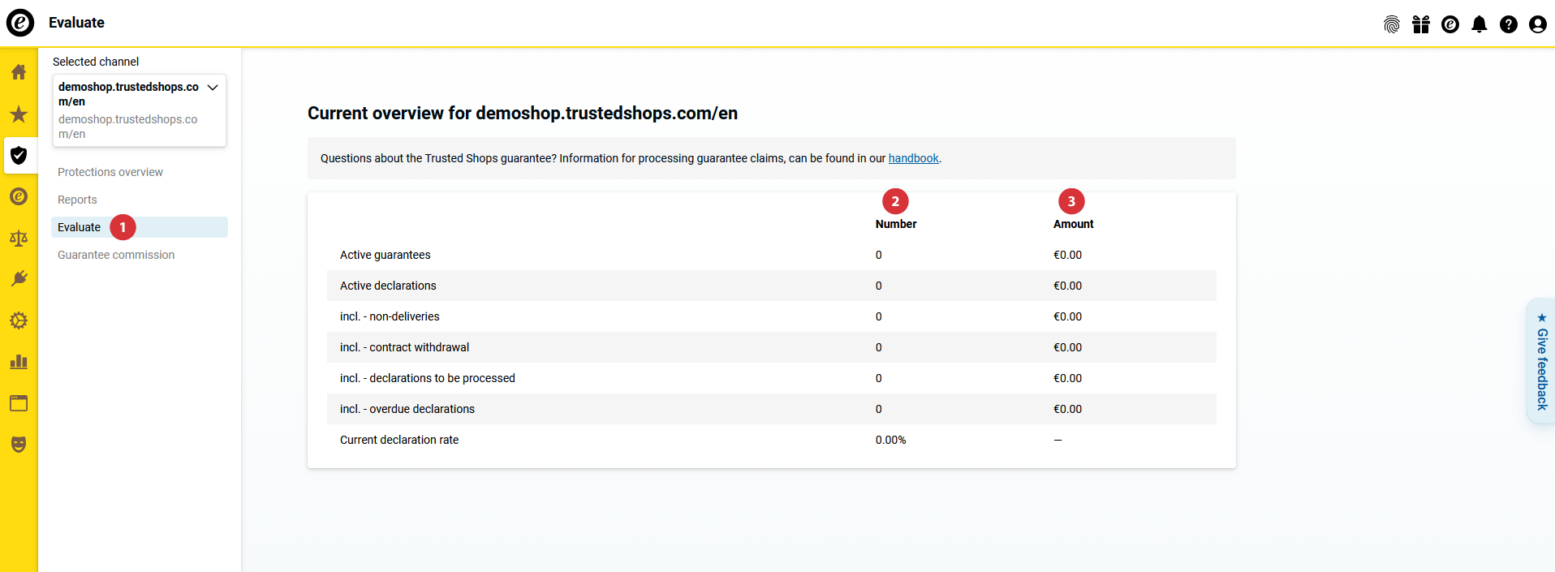Click the mask sidebar icon

[x=19, y=445]
